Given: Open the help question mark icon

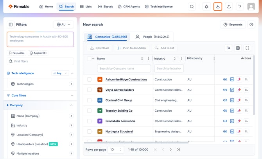Looking at the screenshot, I should (240, 7).
